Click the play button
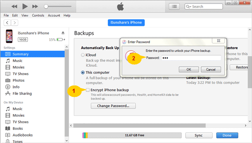Screen dimensions: 252x143 pos(25,7)
